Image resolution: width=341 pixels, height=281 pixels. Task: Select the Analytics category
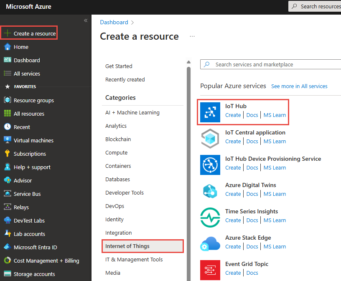(116, 126)
